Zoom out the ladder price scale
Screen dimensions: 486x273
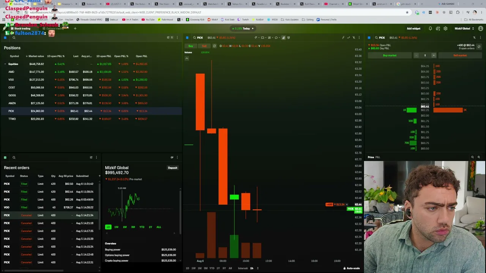coord(472,157)
